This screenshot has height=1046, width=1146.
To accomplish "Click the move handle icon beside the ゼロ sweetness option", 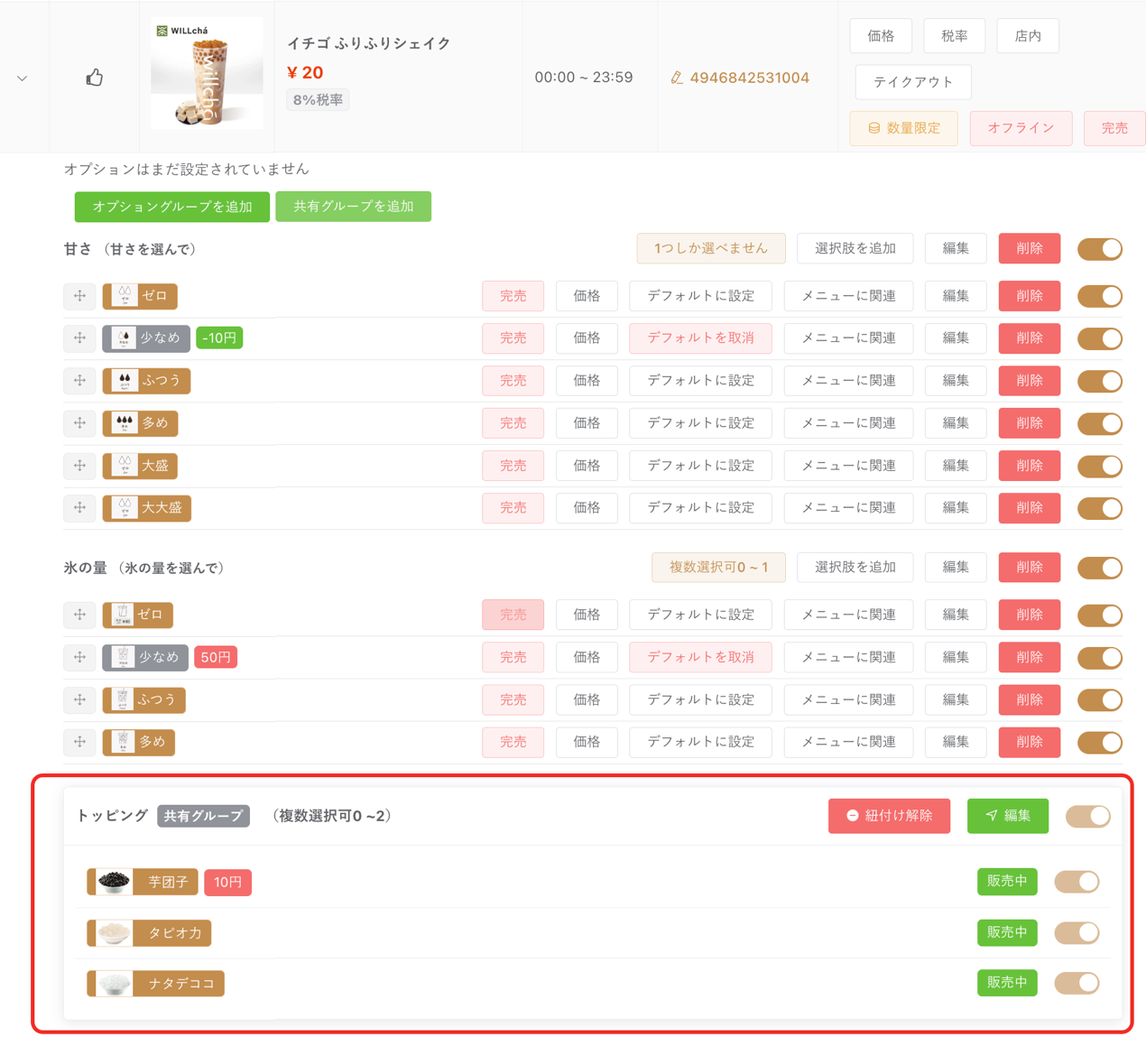I will pyautogui.click(x=79, y=296).
